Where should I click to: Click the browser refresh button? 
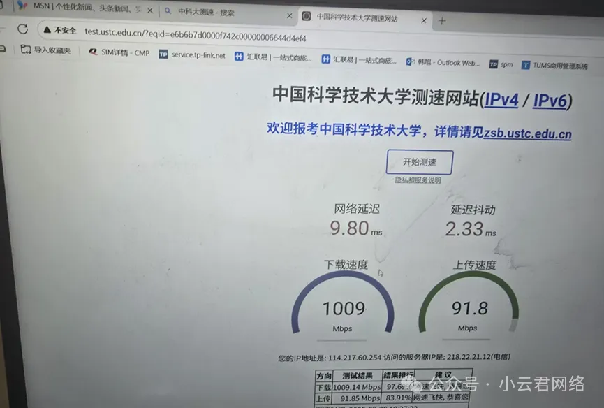(22, 29)
